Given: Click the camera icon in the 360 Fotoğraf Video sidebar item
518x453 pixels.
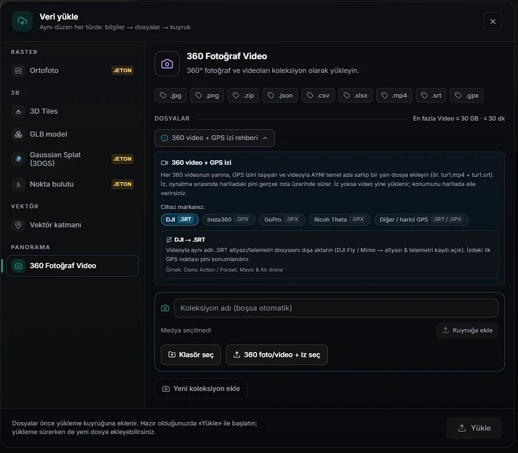Looking at the screenshot, I should tap(18, 266).
